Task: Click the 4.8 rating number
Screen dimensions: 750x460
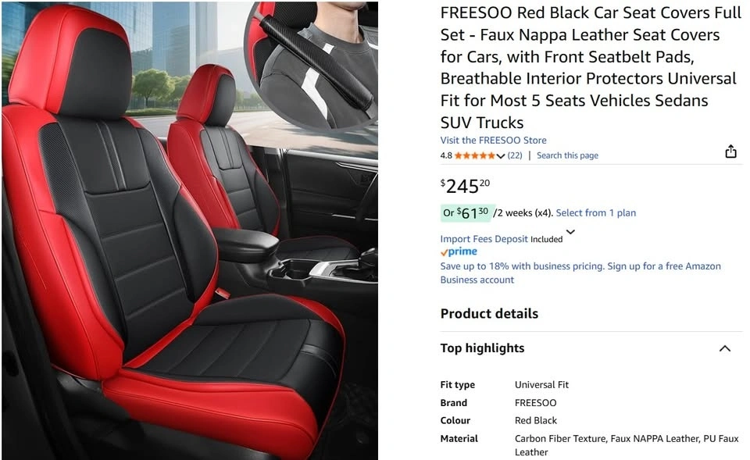Action: click(x=446, y=155)
